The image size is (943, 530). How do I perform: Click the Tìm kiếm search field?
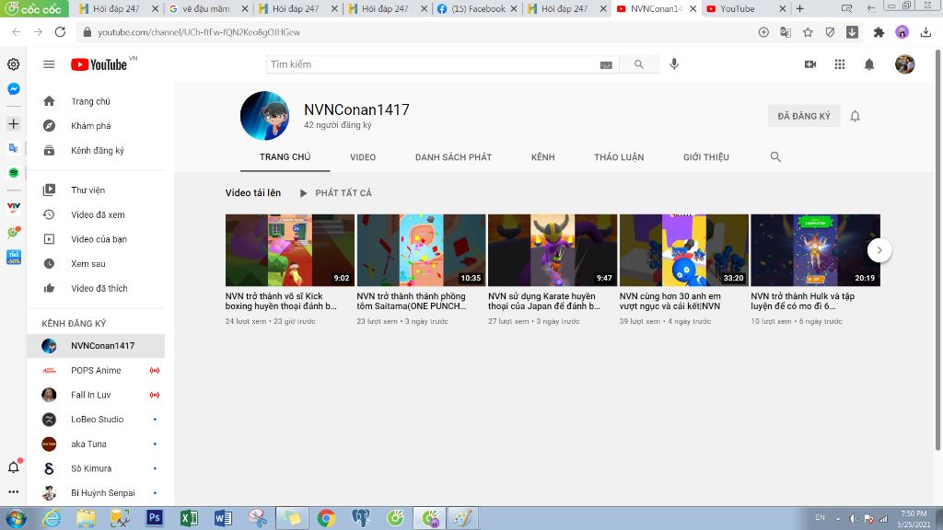(433, 64)
